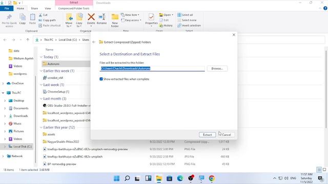Click the destination folder path field

152,68
